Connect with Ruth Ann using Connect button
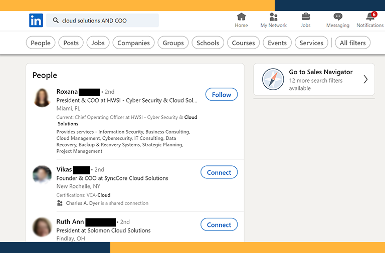Image resolution: width=385 pixels, height=253 pixels. [x=219, y=224]
